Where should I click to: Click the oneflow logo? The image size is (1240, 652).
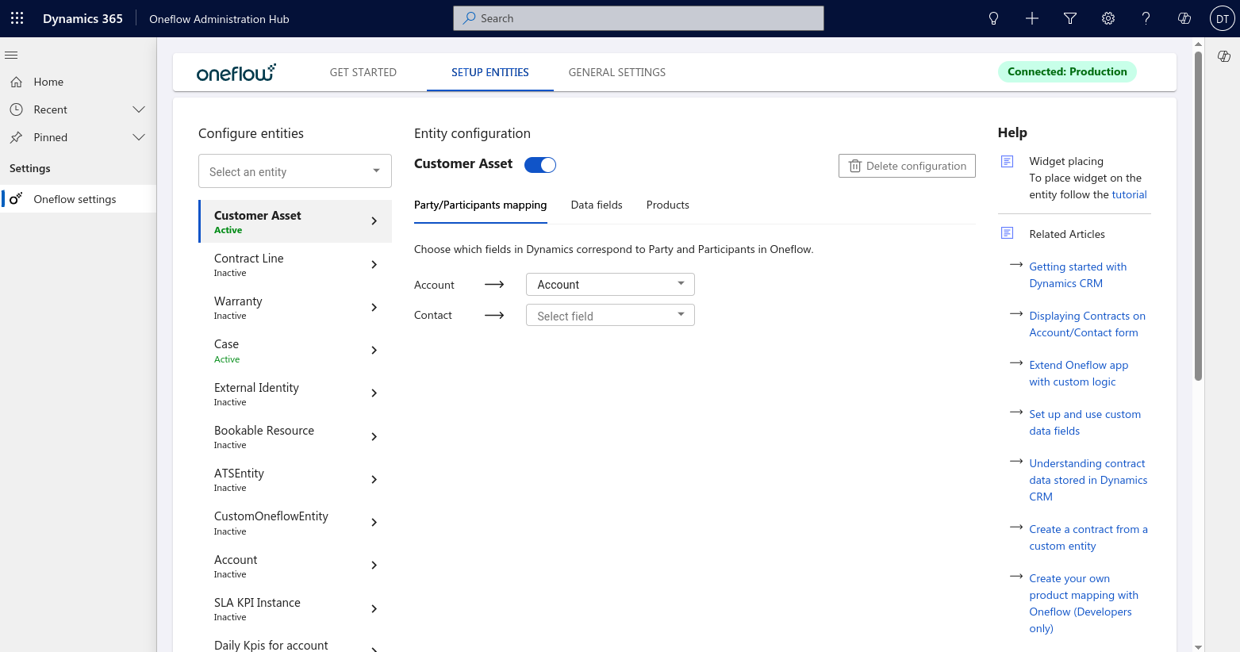pos(236,72)
